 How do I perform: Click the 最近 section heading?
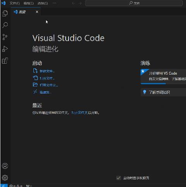click(x=37, y=105)
